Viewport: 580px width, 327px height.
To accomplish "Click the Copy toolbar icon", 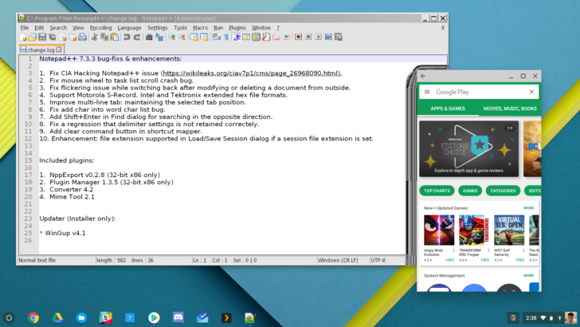I will [x=104, y=37].
